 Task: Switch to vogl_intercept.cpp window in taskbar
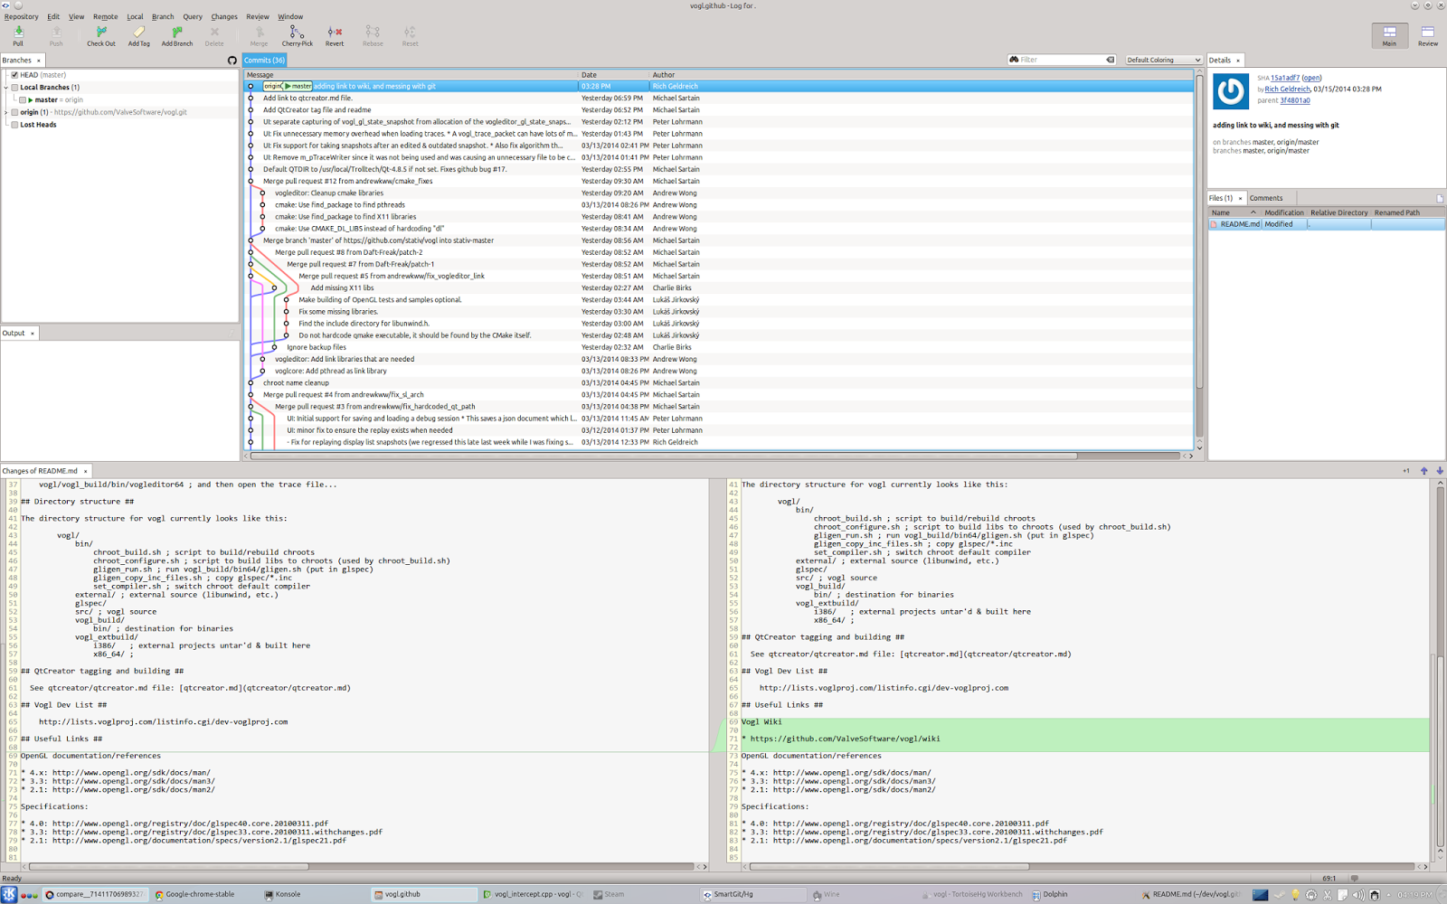[x=533, y=895]
